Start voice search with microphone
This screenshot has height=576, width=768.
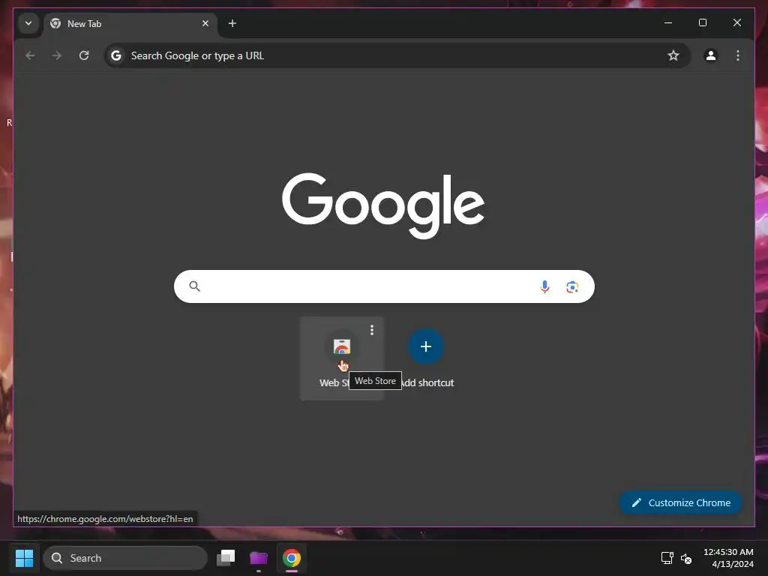point(544,286)
